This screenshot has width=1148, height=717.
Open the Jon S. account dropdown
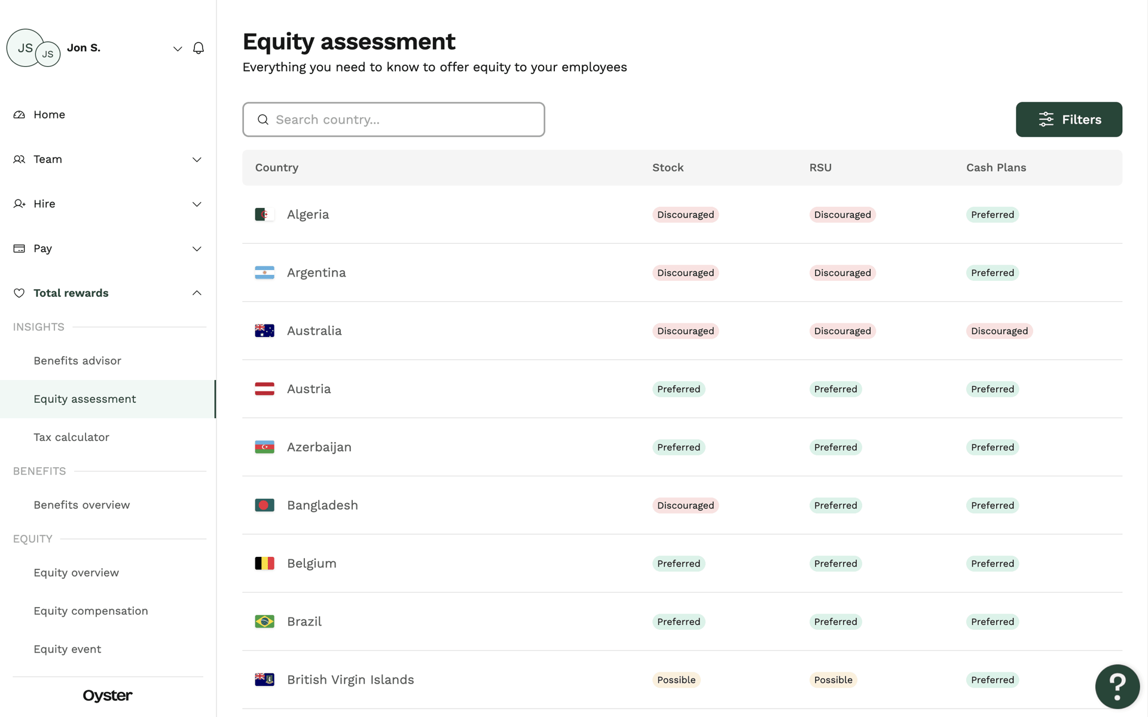(178, 48)
